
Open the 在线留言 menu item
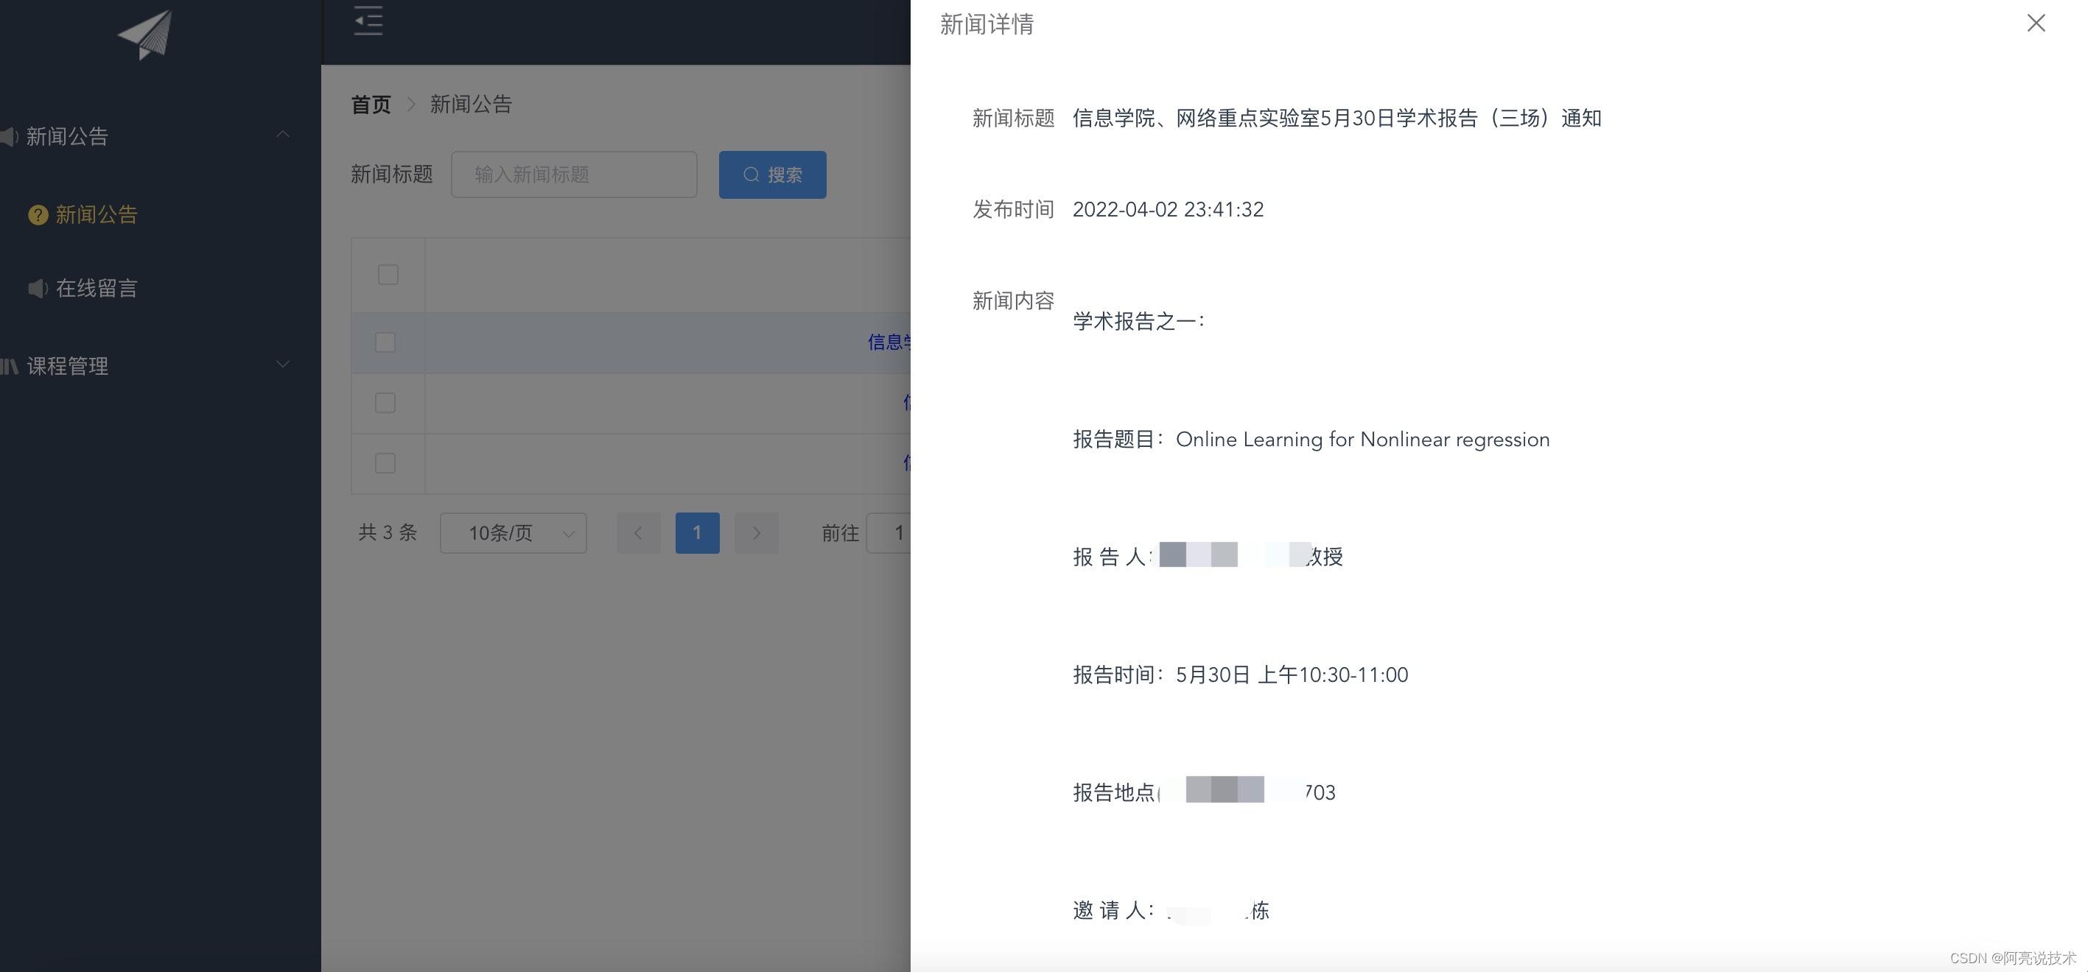[x=97, y=289]
